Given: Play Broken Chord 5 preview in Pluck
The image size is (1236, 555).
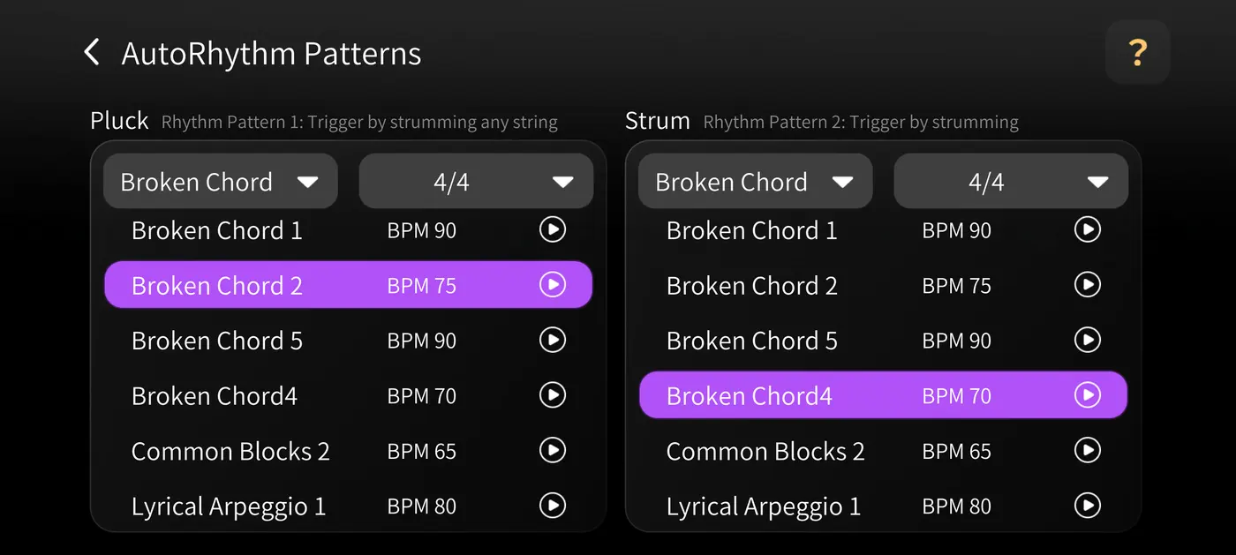Looking at the screenshot, I should click(x=553, y=340).
